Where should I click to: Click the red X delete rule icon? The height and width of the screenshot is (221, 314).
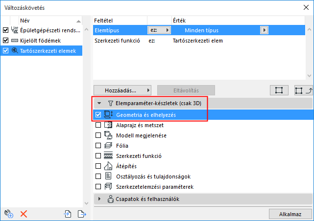(24, 214)
